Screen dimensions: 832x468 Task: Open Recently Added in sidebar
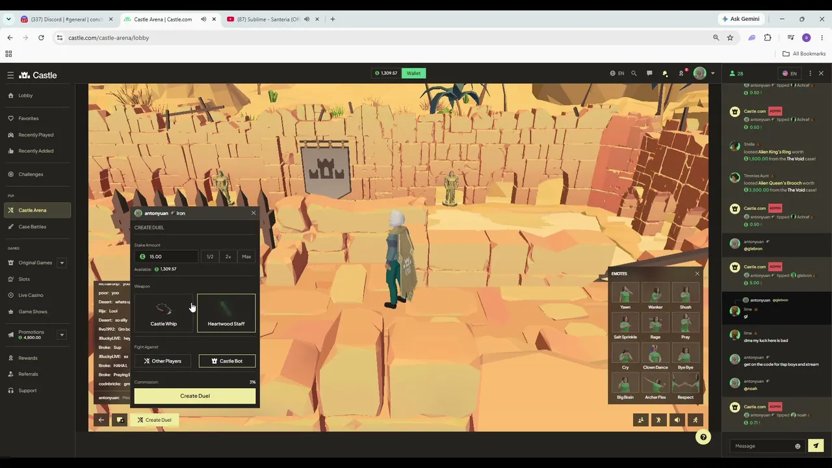pos(36,151)
